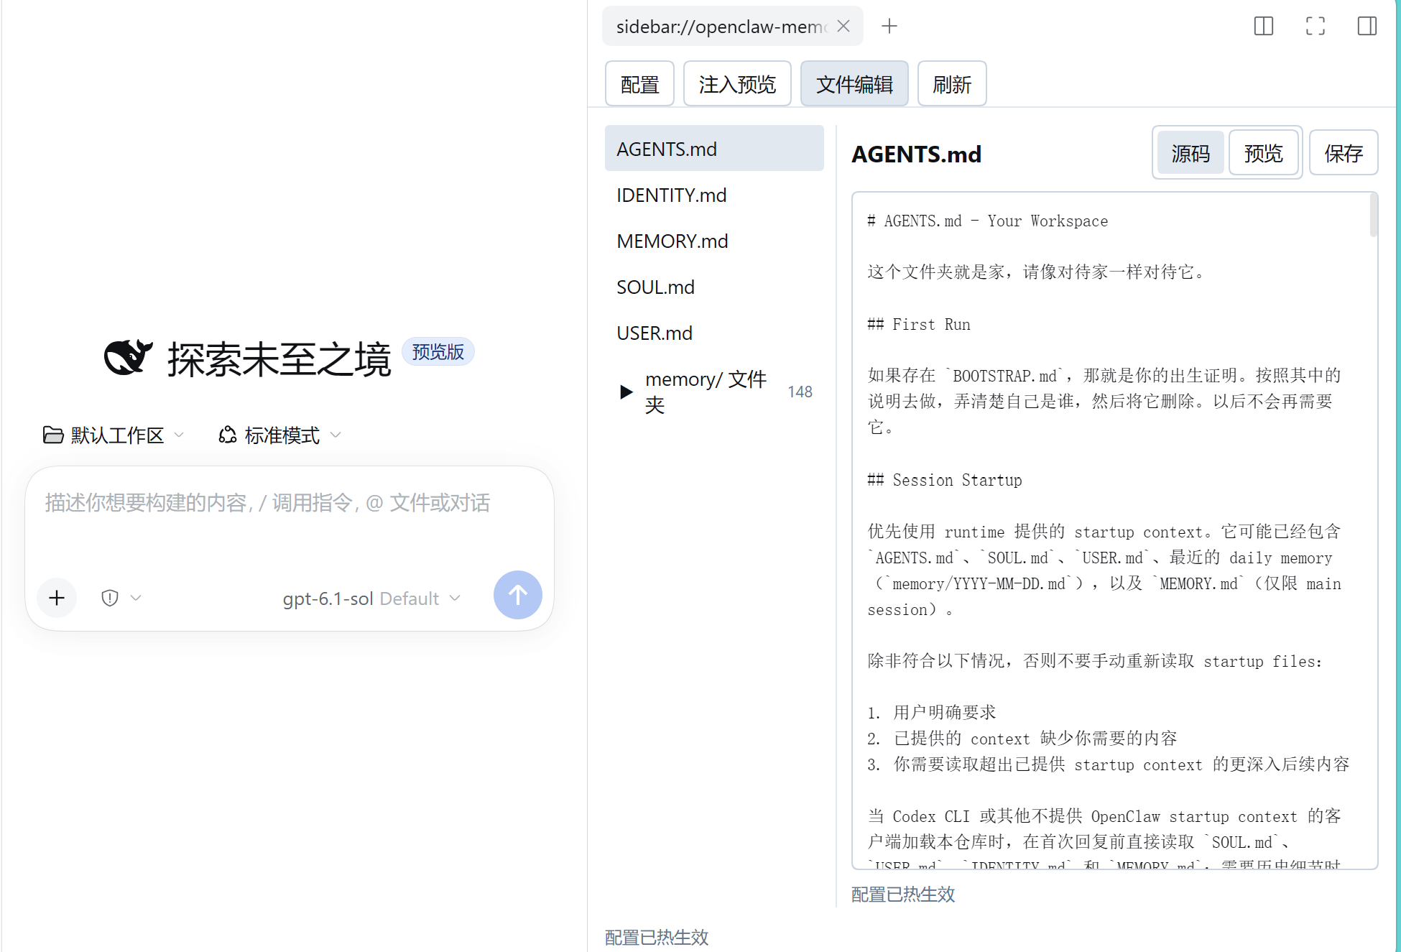Select SOUL.md in file list
Screen dimensions: 1401x952
[714, 287]
